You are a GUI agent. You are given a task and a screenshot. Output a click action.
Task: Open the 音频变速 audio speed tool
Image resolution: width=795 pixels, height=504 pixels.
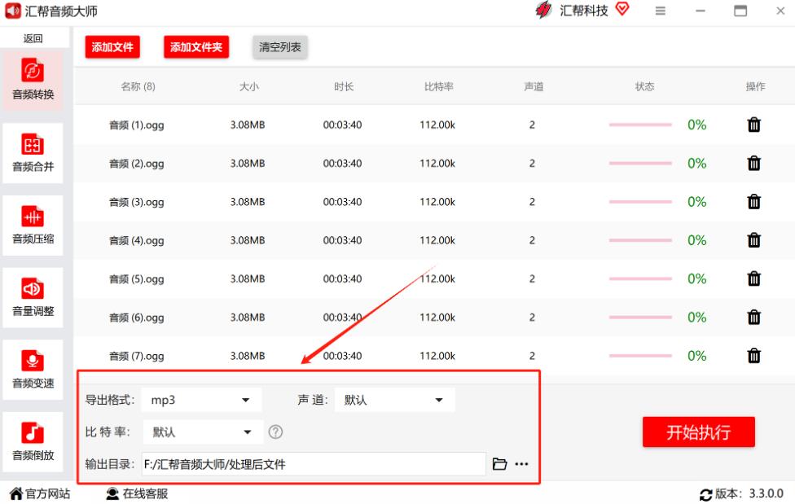point(33,370)
